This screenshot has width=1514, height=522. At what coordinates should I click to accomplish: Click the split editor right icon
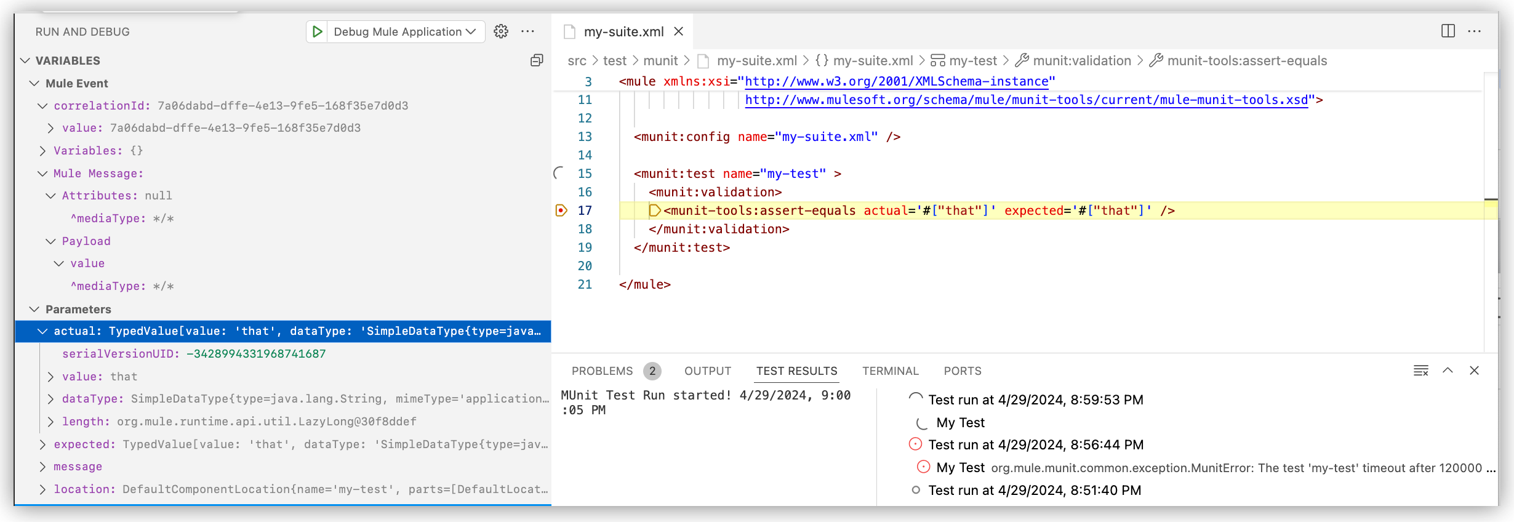[1448, 31]
